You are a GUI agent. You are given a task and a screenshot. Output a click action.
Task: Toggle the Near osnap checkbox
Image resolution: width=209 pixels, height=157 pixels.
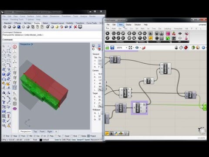pos(12,136)
